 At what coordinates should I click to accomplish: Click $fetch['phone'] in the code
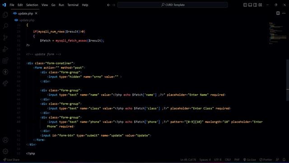(x=147, y=122)
